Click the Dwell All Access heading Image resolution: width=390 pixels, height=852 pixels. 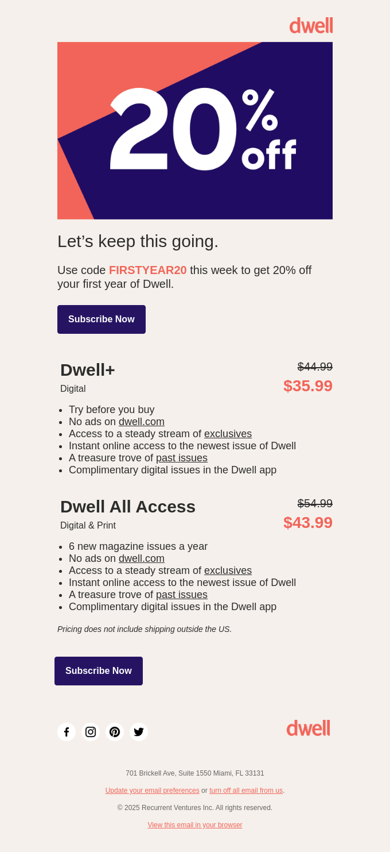pos(128,507)
